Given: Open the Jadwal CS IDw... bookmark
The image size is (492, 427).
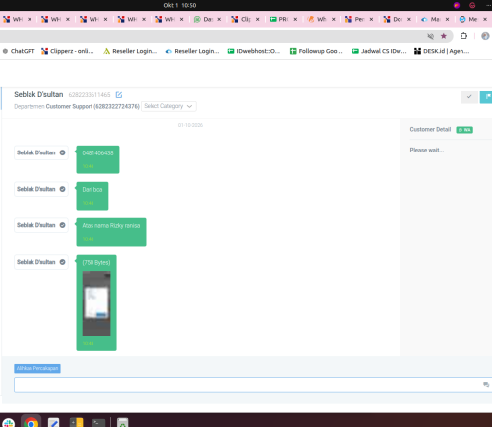Looking at the screenshot, I should click(x=380, y=51).
